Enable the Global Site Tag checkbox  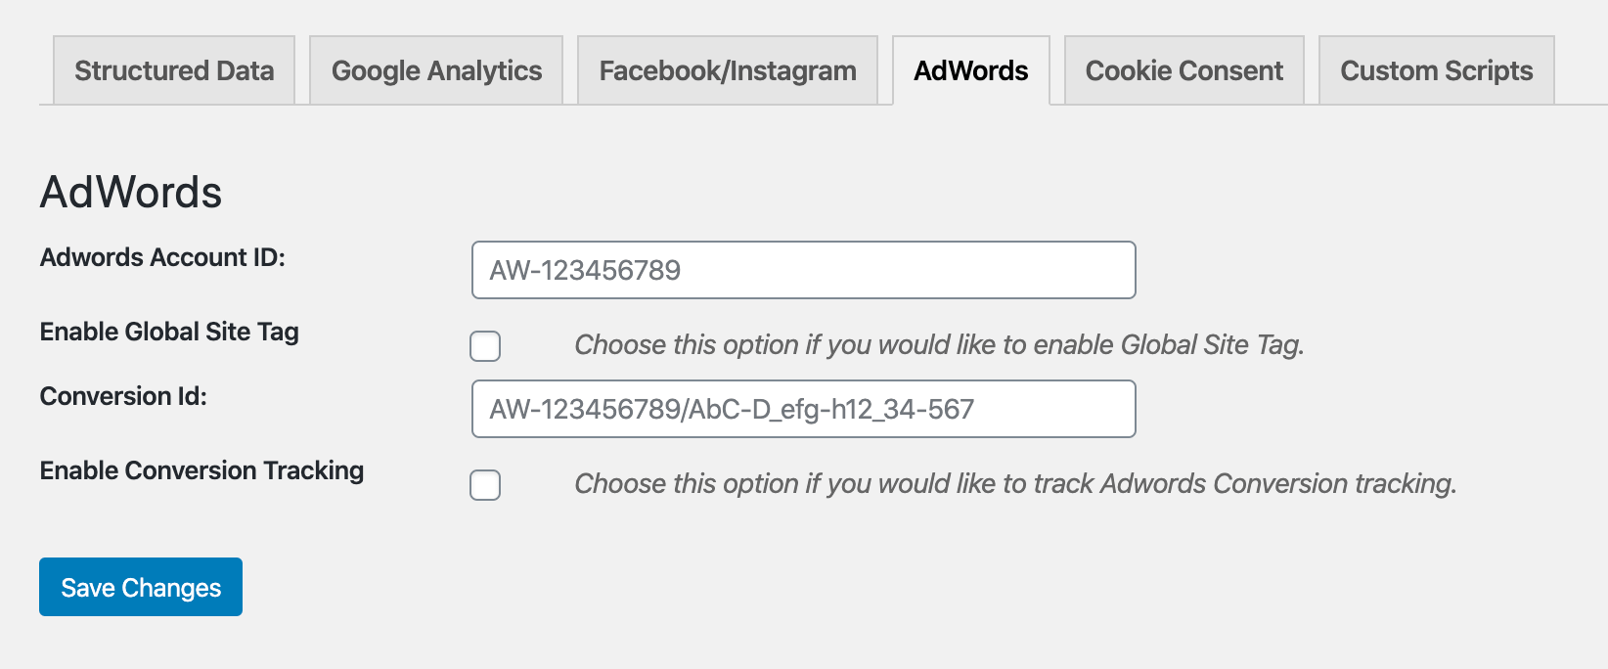pos(485,346)
